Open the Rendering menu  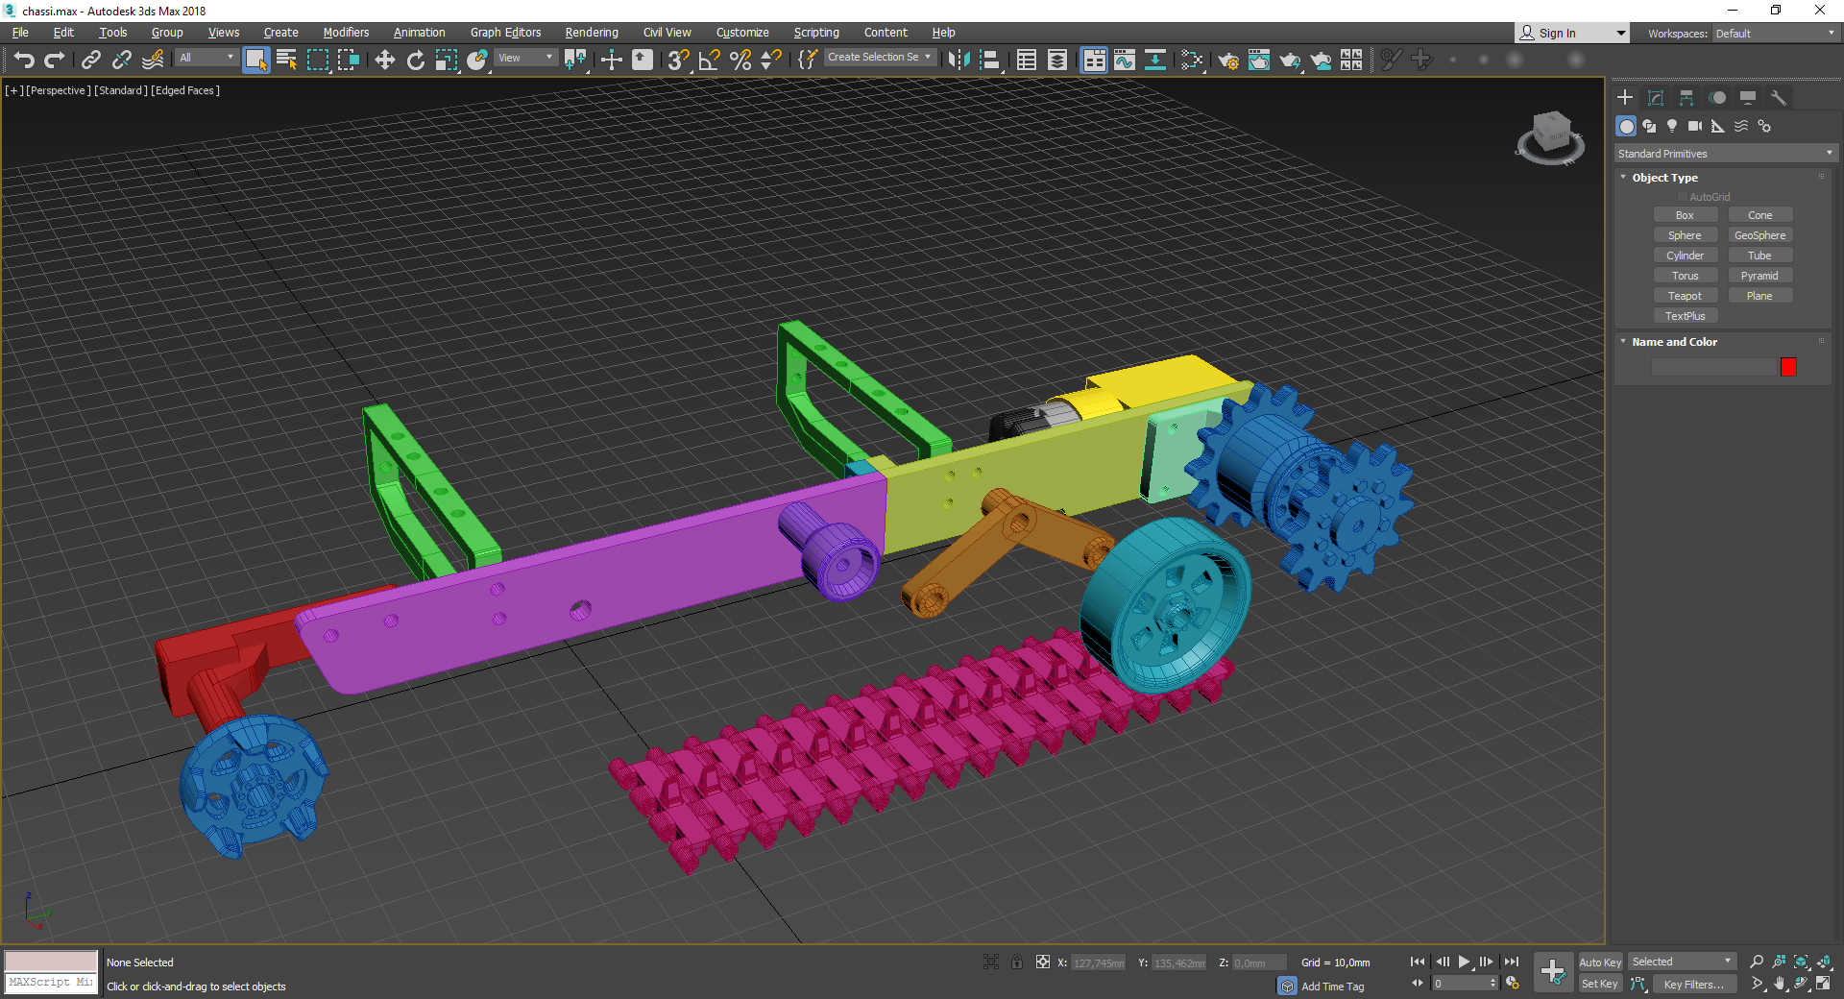[591, 33]
